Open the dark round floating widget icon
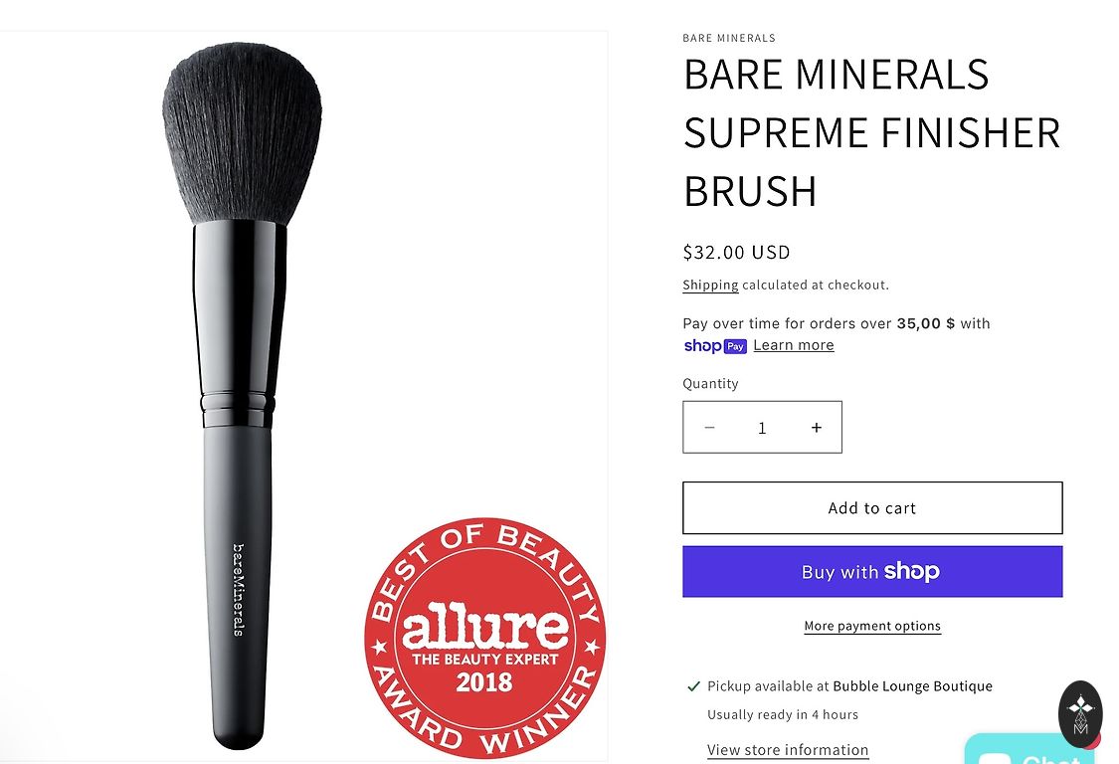The width and height of the screenshot is (1119, 764). click(x=1080, y=712)
